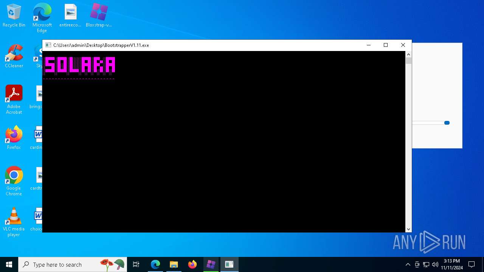Image resolution: width=484 pixels, height=272 pixels.
Task: Click the blue slider handle in background window
Action: click(x=447, y=123)
